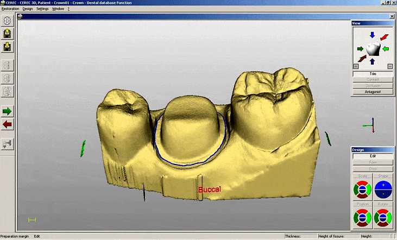Open the Restoration menu

[x=10, y=9]
